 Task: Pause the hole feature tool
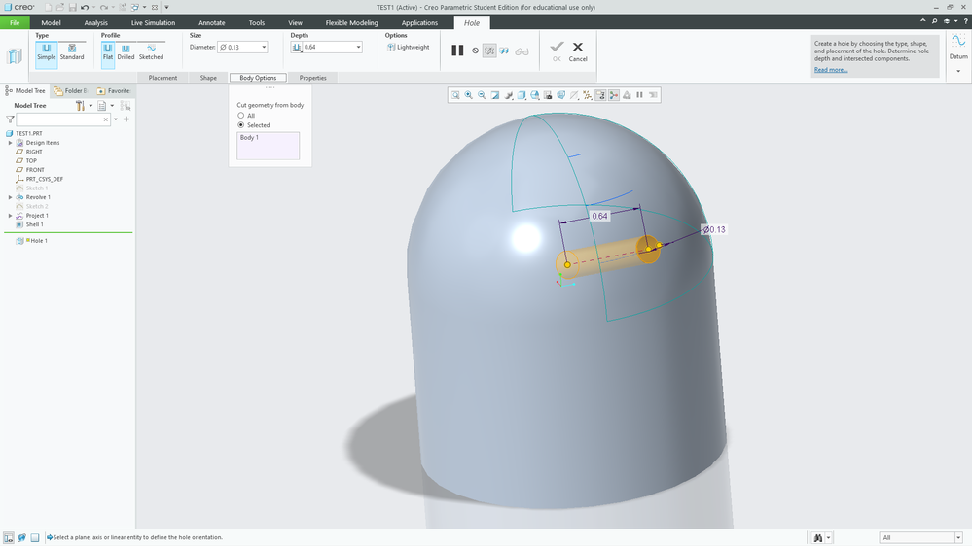coord(457,51)
